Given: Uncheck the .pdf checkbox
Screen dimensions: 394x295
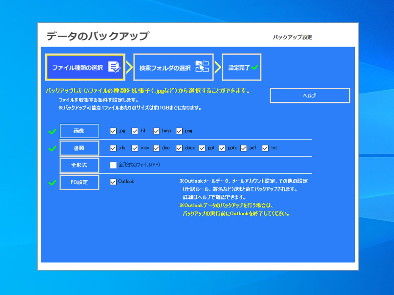Looking at the screenshot, I should 244,148.
